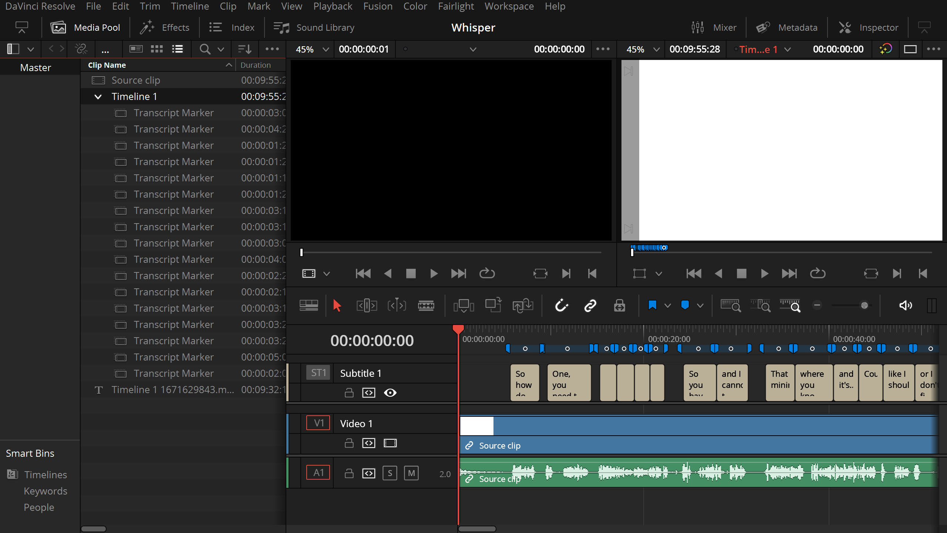This screenshot has width=947, height=533.
Task: Click the timeline zoom out minus icon
Action: tap(817, 305)
